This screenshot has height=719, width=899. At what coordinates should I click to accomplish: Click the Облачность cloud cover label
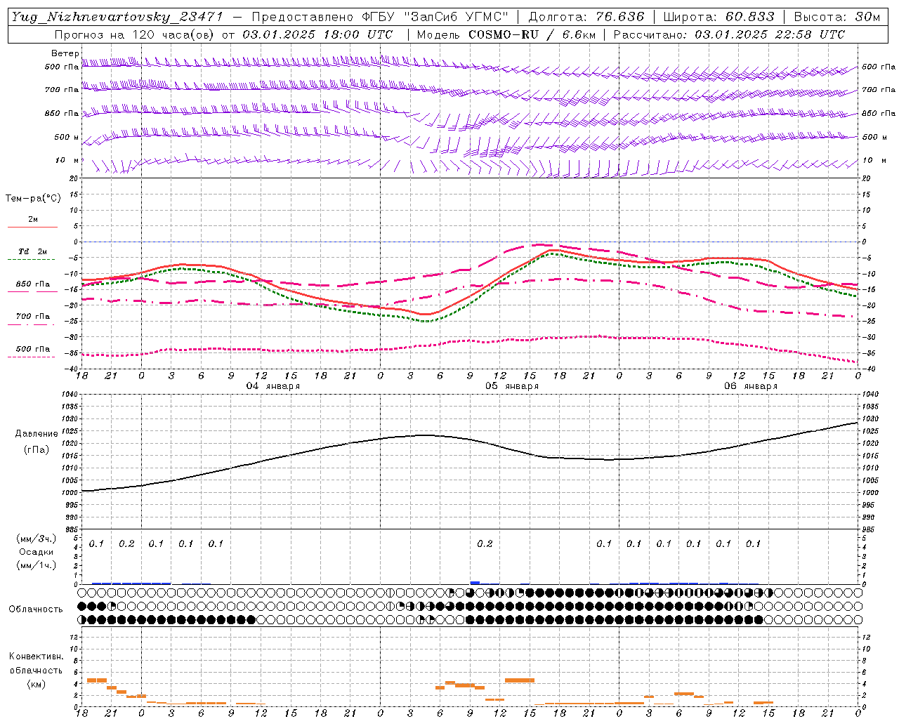pos(36,609)
